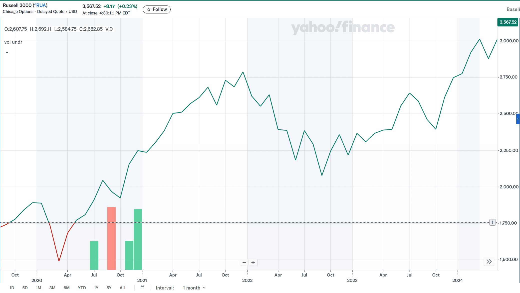Screen dimensions: 520x293
Task: Select the 1D time range
Action: coord(12,288)
